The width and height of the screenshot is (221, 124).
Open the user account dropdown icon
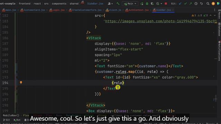click(110, 4)
